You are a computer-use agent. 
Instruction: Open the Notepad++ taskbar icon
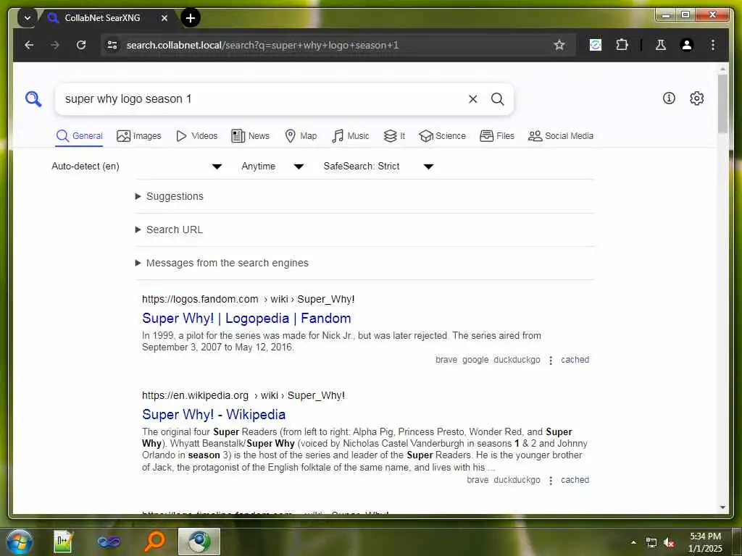[x=63, y=542]
